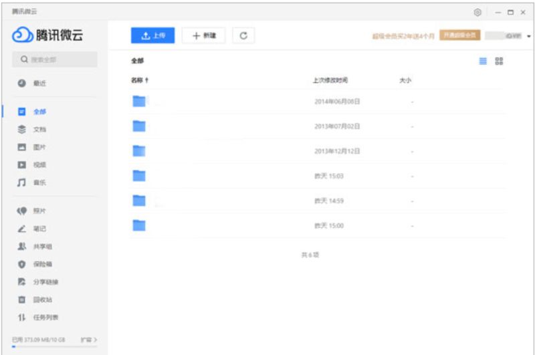
Task: Click the 共享组 shared group icon
Action: pyautogui.click(x=22, y=246)
